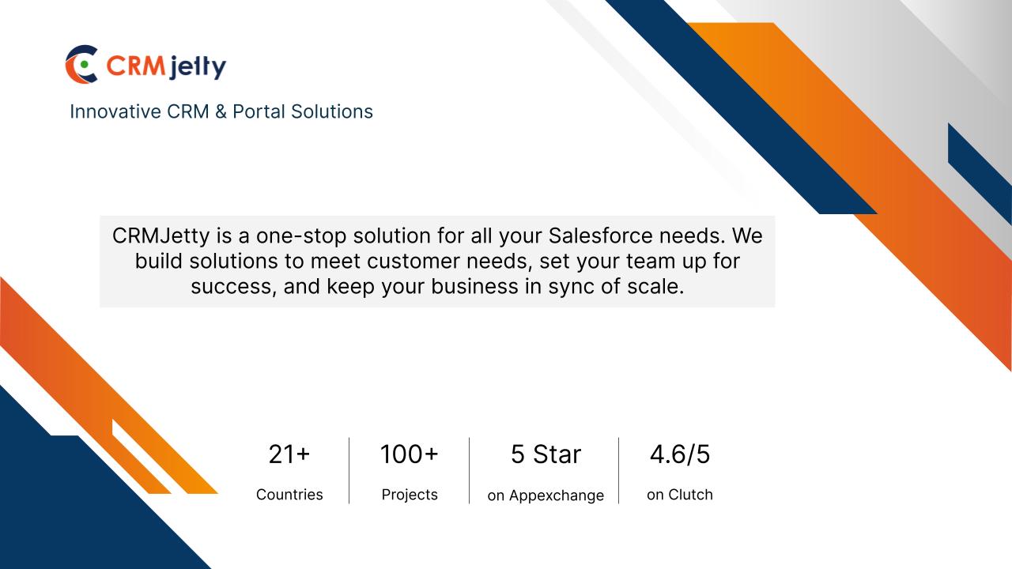The image size is (1012, 569).
Task: Click the circular C emblem in logo
Action: 81,65
